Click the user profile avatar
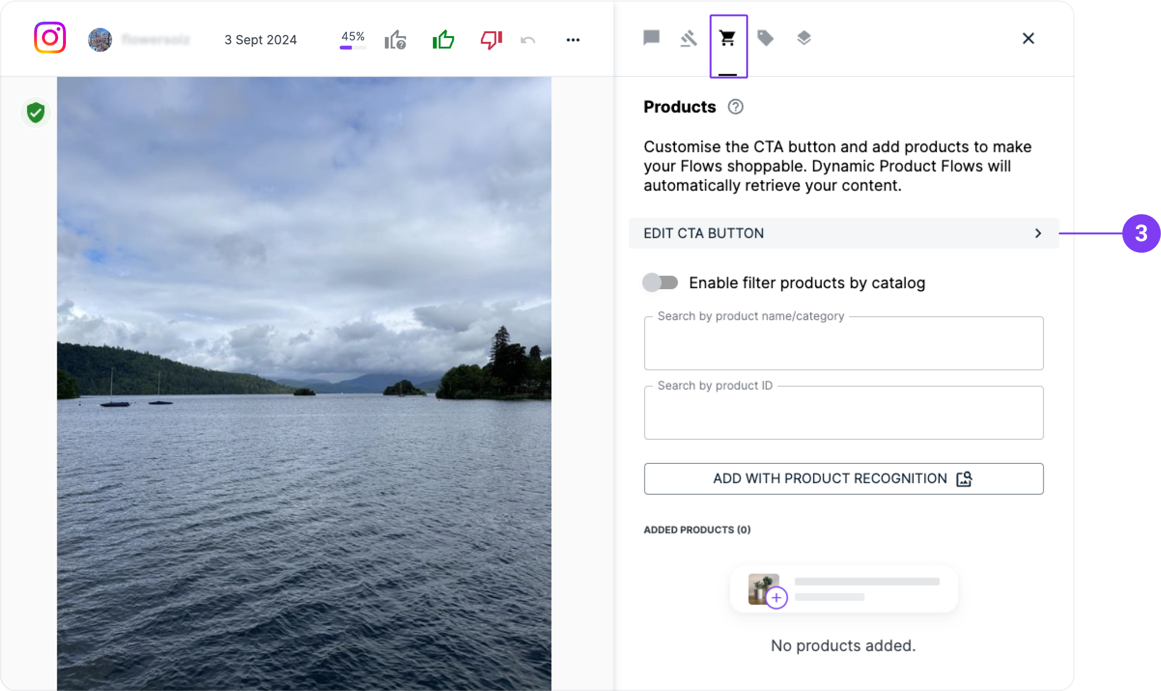This screenshot has height=691, width=1161. point(100,39)
